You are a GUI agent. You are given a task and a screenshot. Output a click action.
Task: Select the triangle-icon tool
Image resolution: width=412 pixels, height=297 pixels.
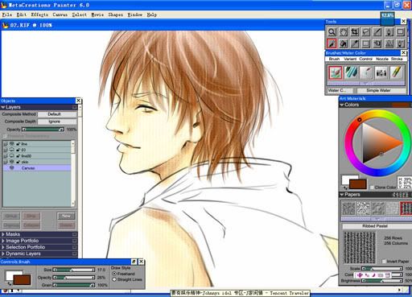[389, 43]
